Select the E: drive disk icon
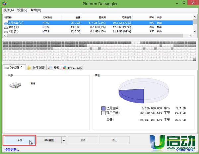 (6, 32)
